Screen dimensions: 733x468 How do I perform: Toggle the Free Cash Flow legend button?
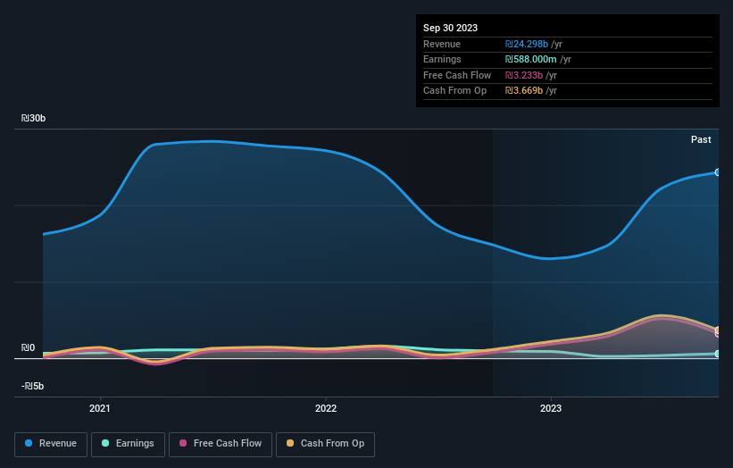tap(221, 444)
